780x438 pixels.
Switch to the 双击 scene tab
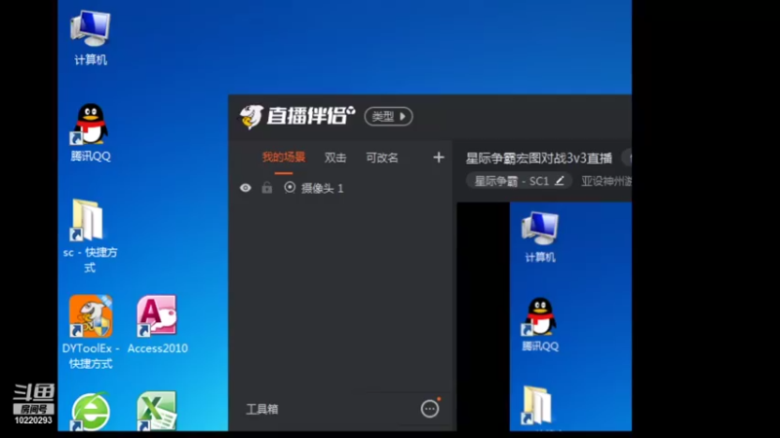pyautogui.click(x=334, y=158)
